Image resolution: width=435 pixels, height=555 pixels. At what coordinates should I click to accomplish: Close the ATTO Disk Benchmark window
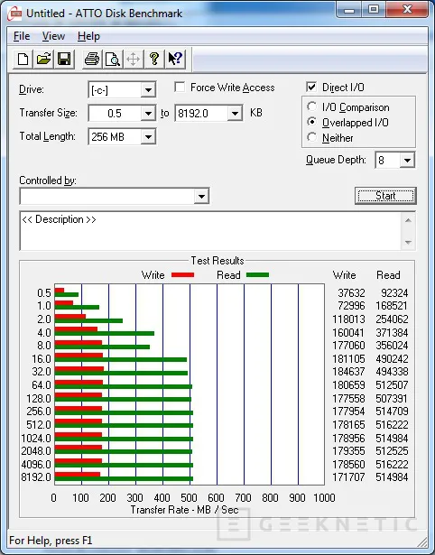click(407, 10)
